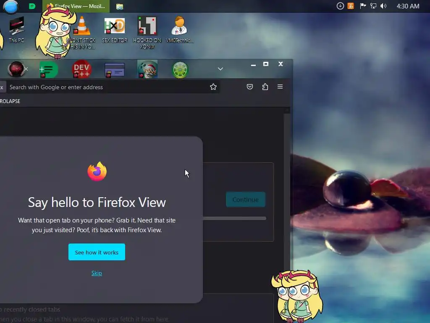This screenshot has height=323, width=430.
Task: Click the Firefox logo in the dialog
Action: (x=97, y=172)
